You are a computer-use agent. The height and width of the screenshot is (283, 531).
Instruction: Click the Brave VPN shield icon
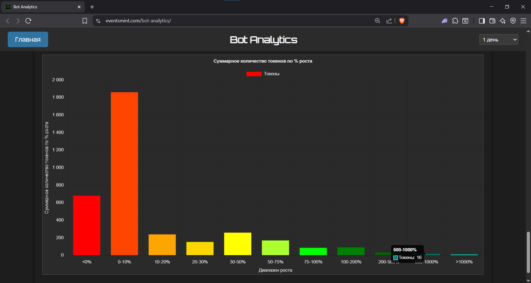click(x=513, y=21)
